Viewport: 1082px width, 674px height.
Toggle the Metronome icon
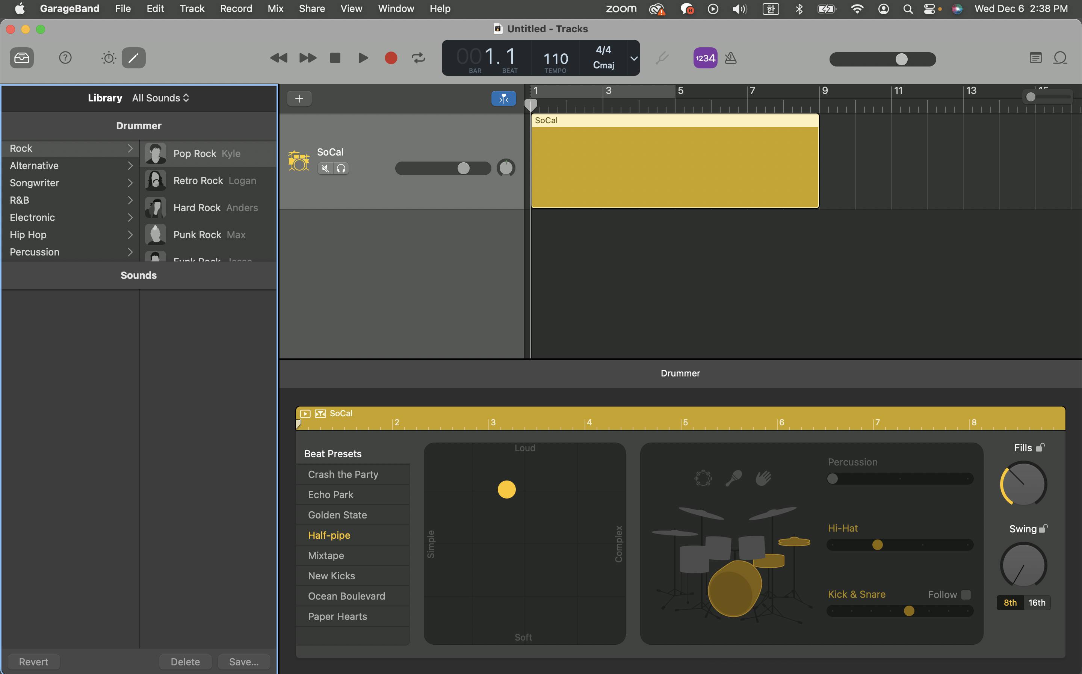click(x=730, y=58)
